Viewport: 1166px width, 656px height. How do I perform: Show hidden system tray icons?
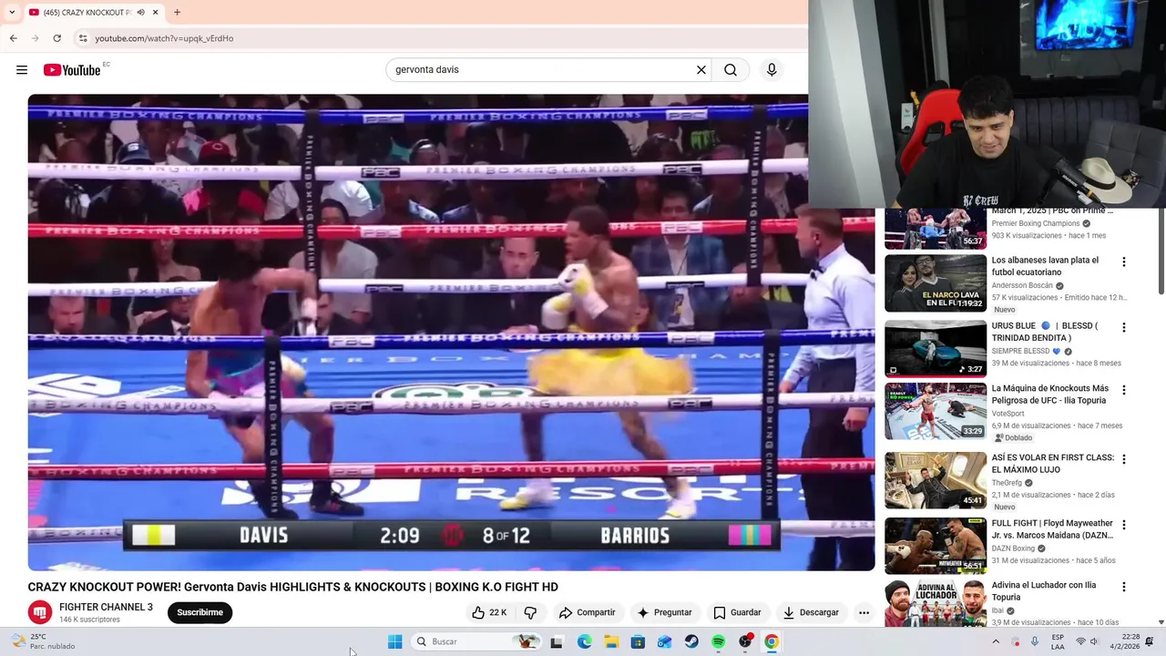pos(996,641)
